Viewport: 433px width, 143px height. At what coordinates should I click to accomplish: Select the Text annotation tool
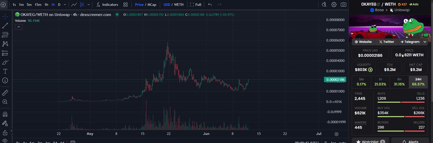pyautogui.click(x=5, y=71)
